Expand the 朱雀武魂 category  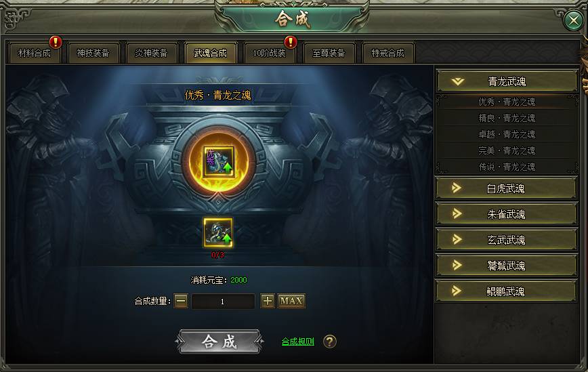[506, 214]
